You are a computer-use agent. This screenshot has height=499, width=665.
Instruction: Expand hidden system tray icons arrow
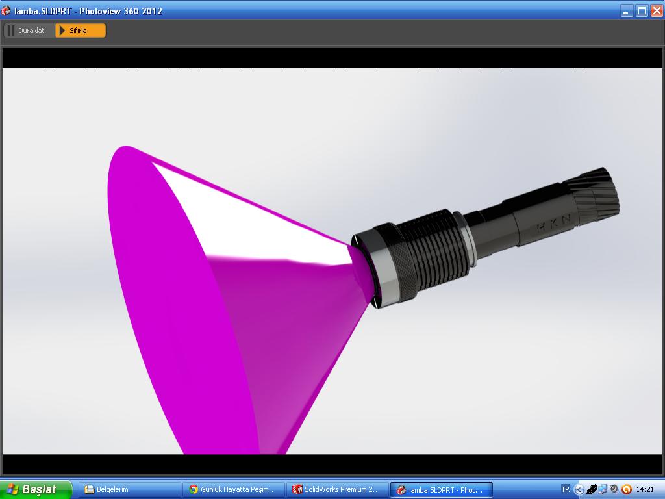(x=579, y=489)
